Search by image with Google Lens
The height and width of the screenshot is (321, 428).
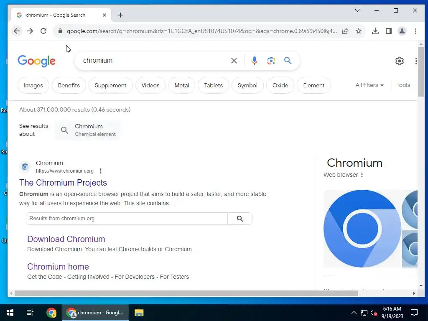271,61
